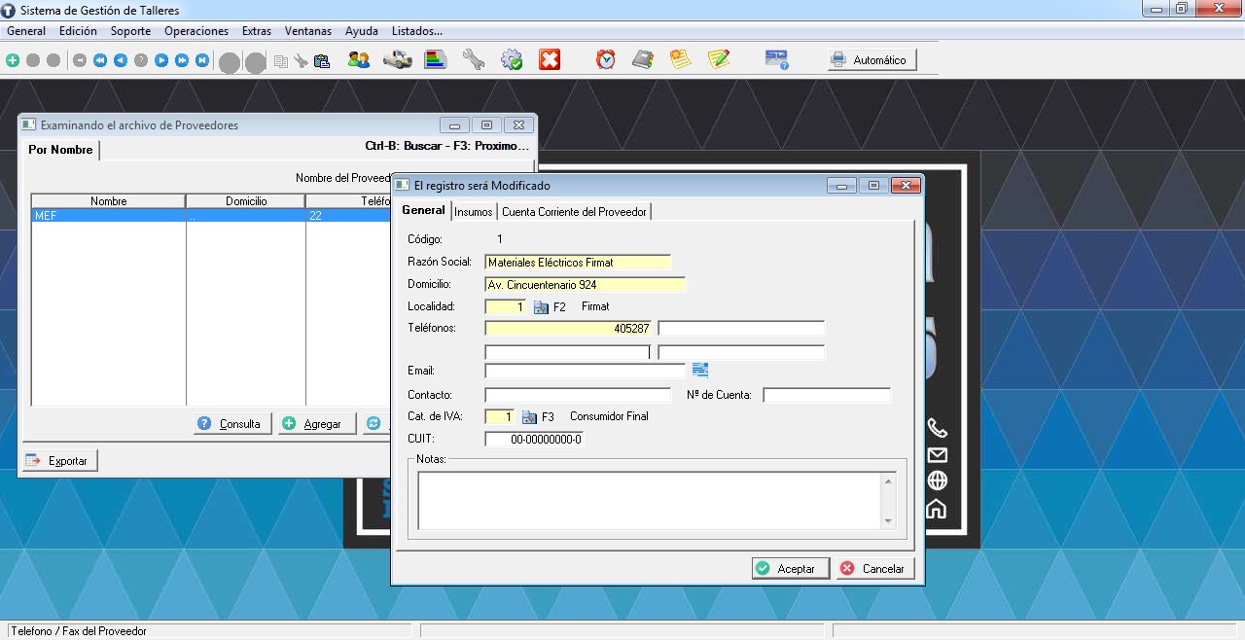Click the Automático printer button
Screen dimensions: 1245x640
pyautogui.click(x=871, y=60)
